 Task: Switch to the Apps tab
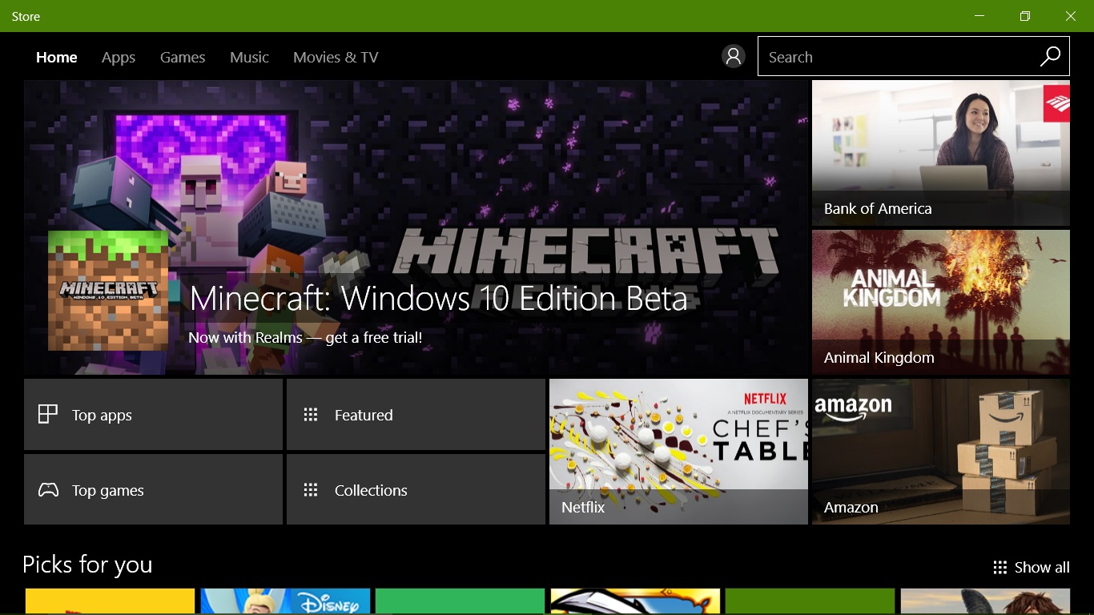[x=119, y=58]
